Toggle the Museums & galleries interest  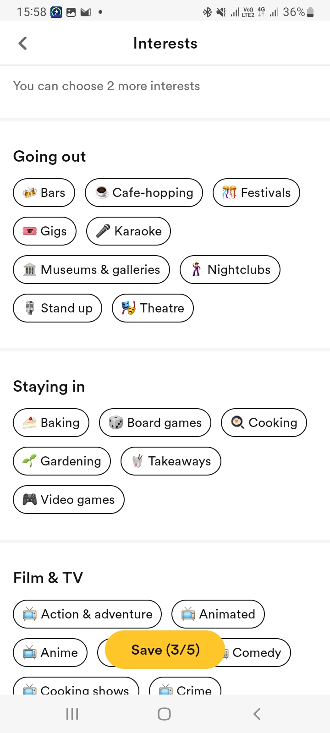91,270
